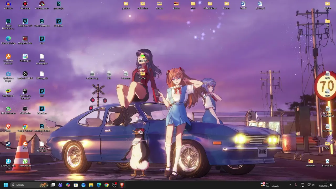Open Avast Free Antivirus shortcut
336x189 pixels.
[x=8, y=59]
